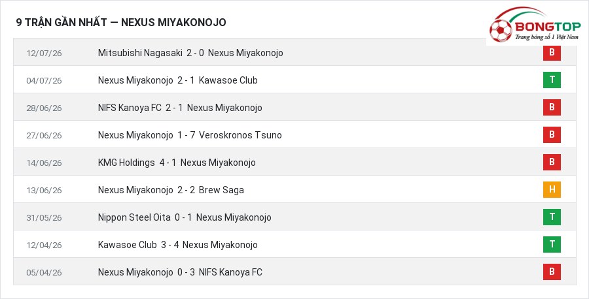Click the 1 - 7 score

[187, 135]
